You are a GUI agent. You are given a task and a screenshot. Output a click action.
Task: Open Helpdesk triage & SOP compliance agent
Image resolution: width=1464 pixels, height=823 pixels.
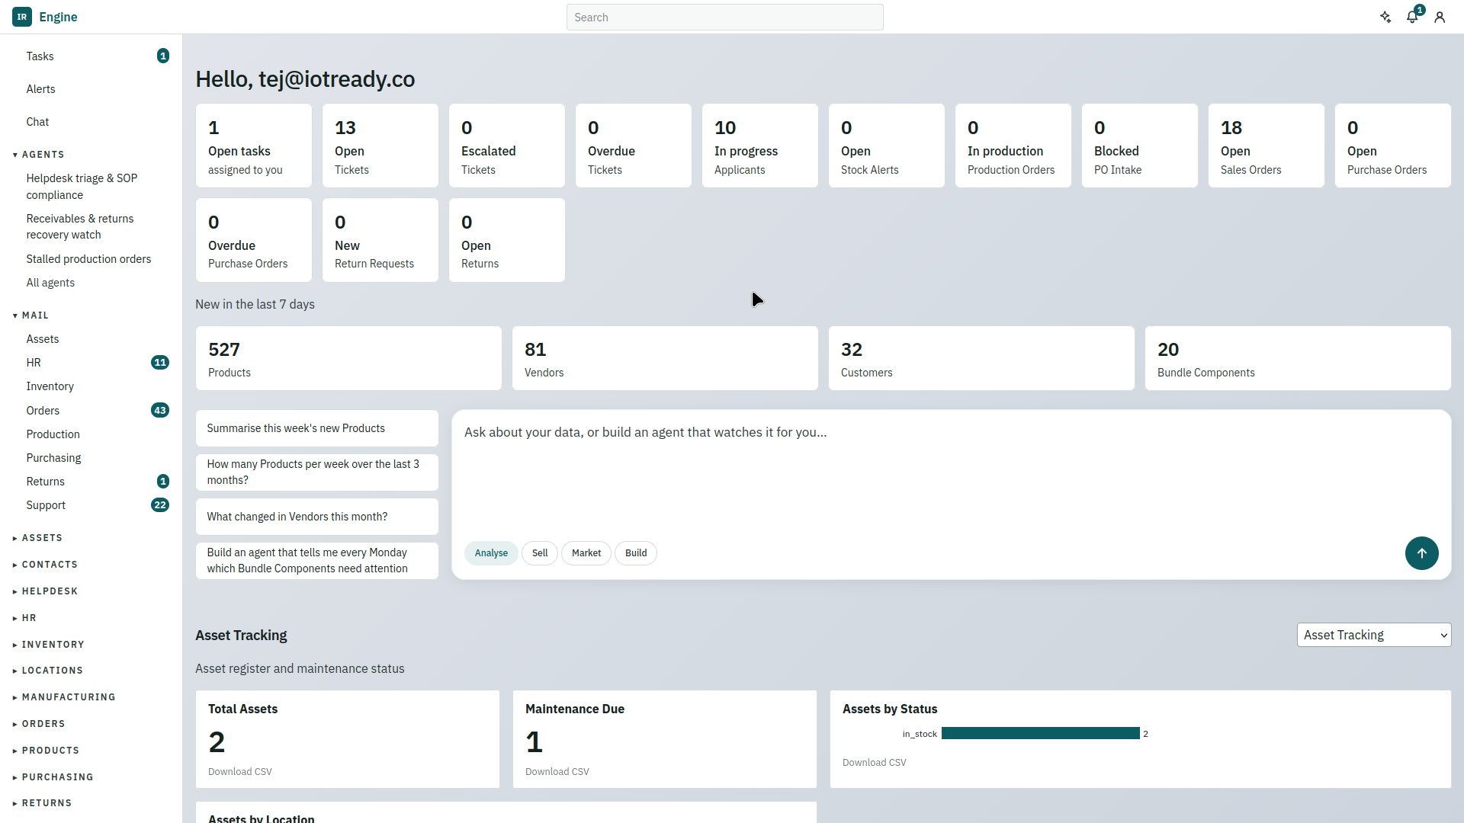[82, 187]
